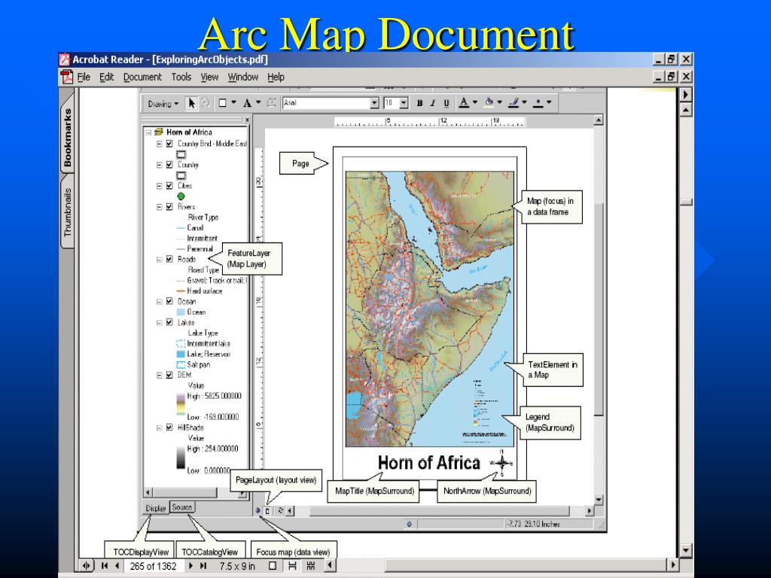Screen dimensions: 771x578
Task: Select the arrow Select Elements tool
Action: coord(191,103)
